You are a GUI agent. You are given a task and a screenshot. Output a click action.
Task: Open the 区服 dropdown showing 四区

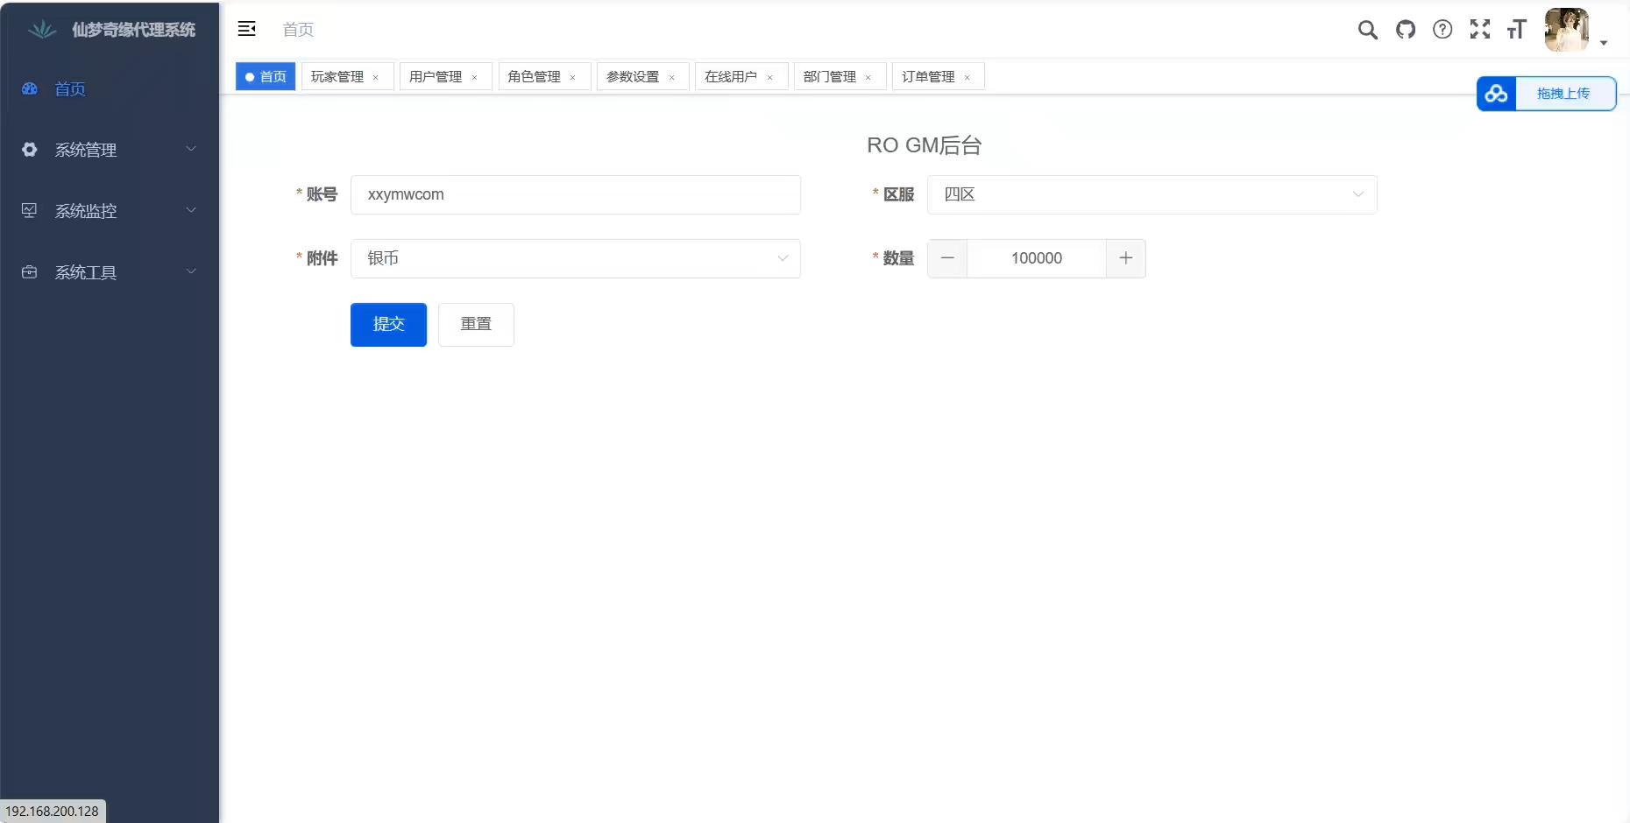click(x=1152, y=194)
